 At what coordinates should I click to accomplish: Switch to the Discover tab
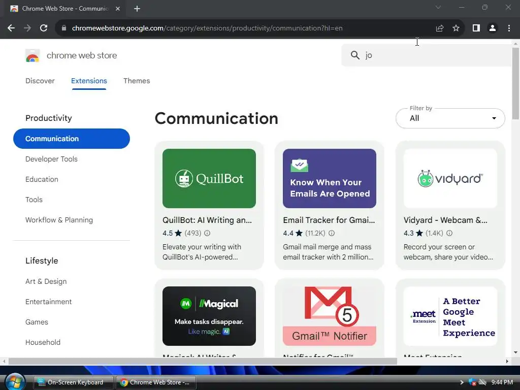[40, 81]
